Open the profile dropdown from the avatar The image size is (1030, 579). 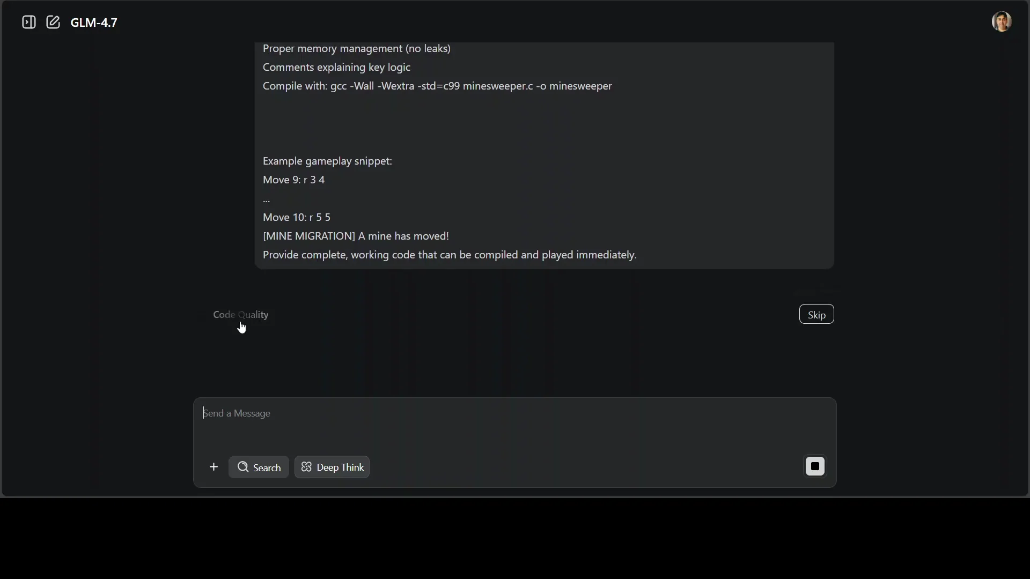point(1002,21)
